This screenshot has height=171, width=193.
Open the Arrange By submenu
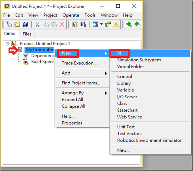coord(82,93)
